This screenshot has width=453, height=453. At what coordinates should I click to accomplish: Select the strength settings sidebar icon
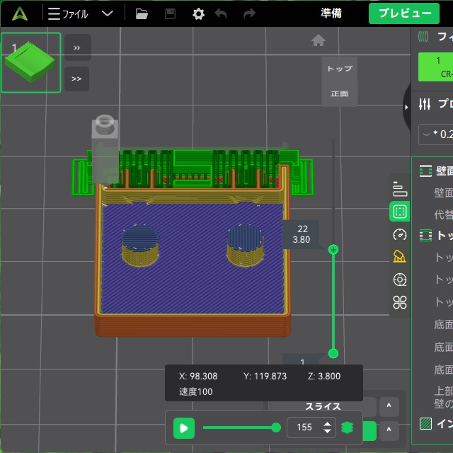399,212
